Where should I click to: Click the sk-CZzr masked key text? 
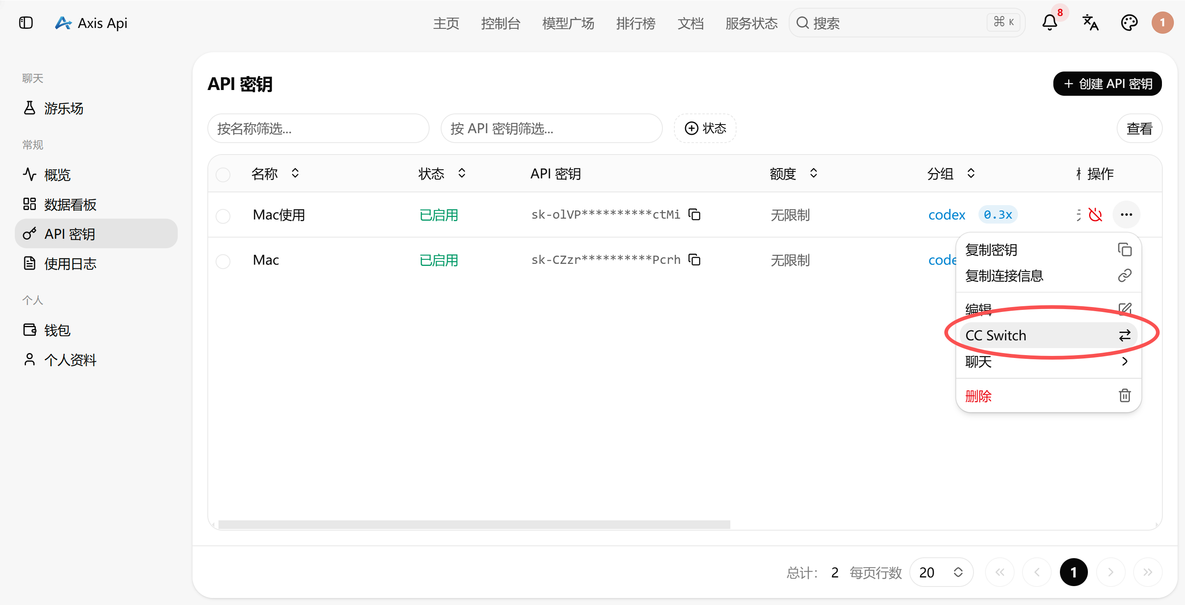(x=605, y=259)
